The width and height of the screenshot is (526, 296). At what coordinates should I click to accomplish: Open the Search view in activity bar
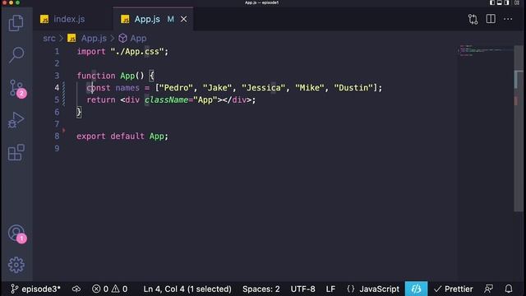[x=16, y=55]
